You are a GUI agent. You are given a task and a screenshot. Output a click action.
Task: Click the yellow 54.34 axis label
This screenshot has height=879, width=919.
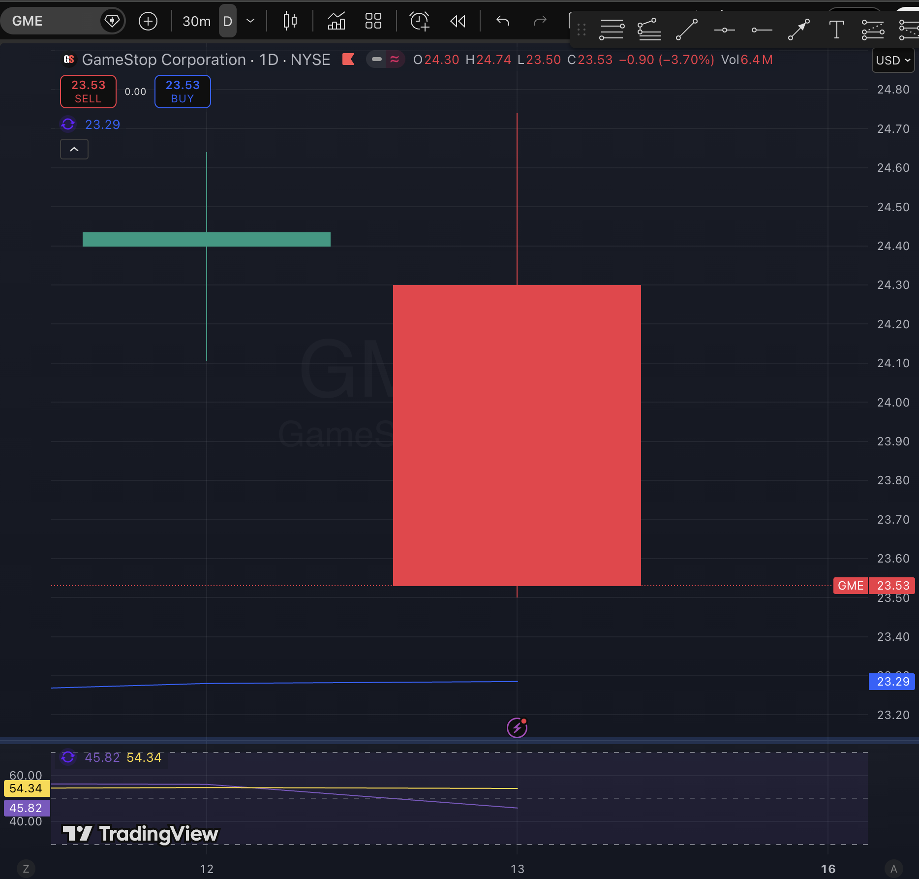(x=27, y=788)
